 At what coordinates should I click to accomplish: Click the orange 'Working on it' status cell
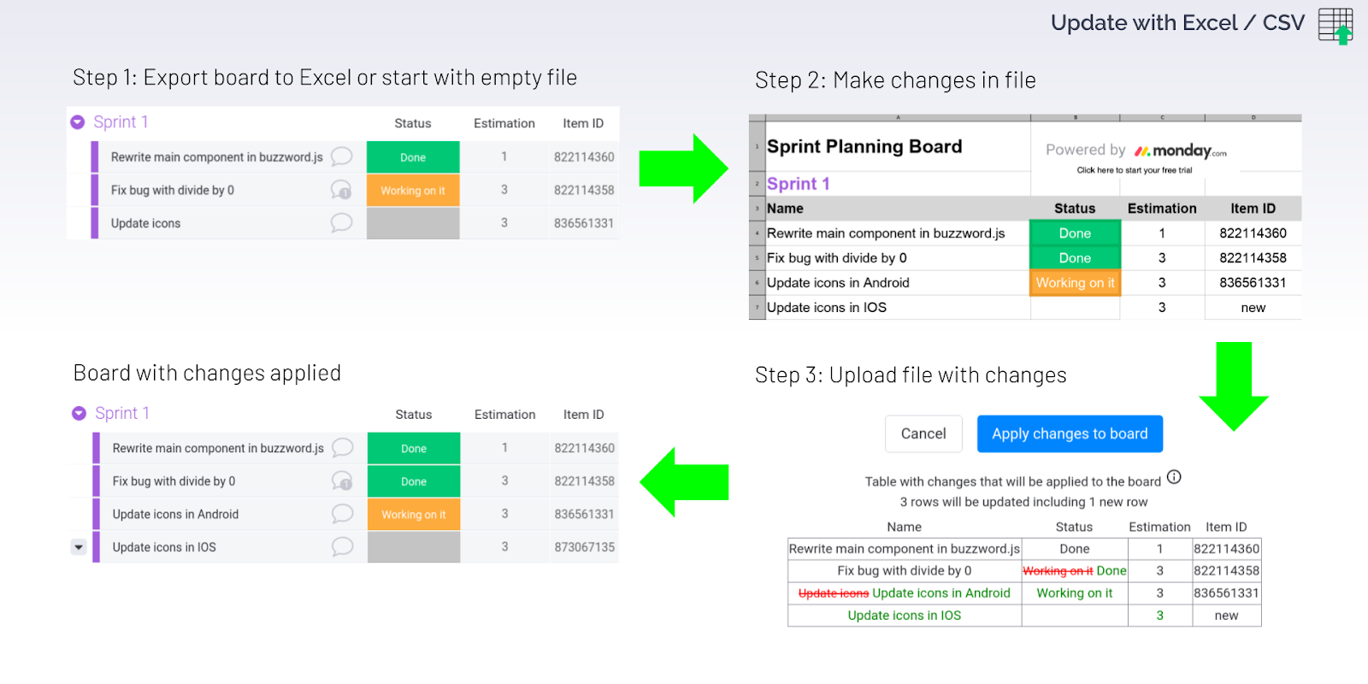coord(413,190)
